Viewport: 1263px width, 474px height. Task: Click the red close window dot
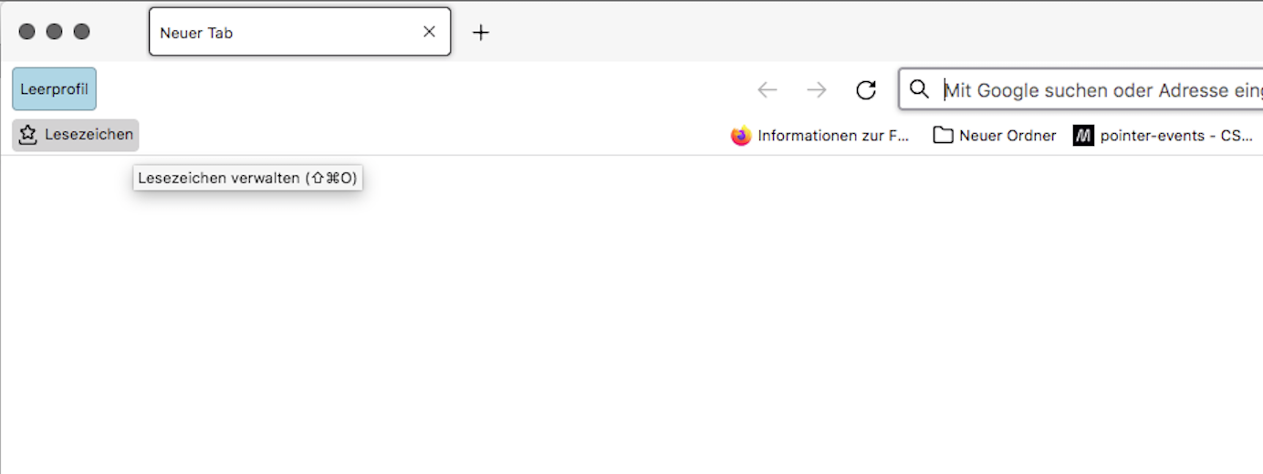[27, 32]
